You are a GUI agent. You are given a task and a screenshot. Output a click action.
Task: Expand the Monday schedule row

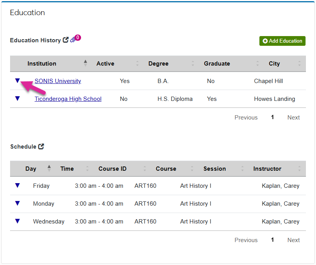(x=17, y=203)
